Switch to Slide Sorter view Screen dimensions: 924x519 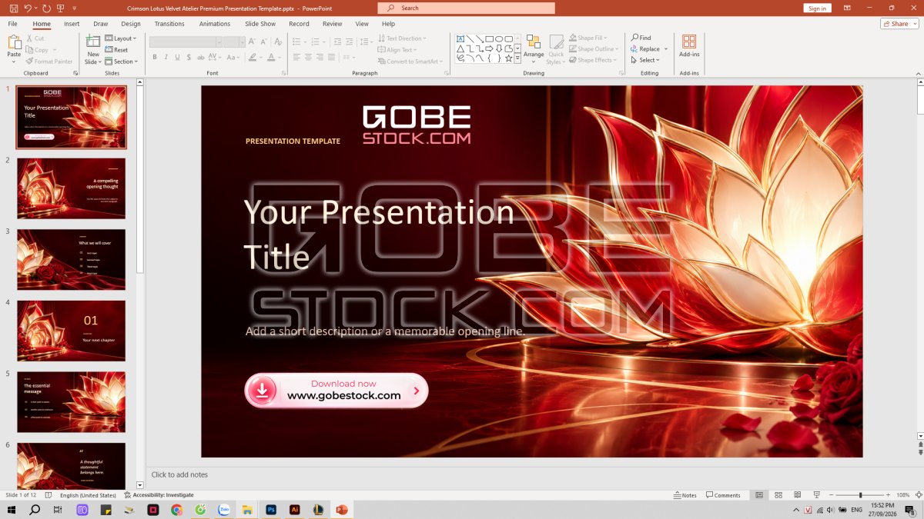[x=778, y=495]
